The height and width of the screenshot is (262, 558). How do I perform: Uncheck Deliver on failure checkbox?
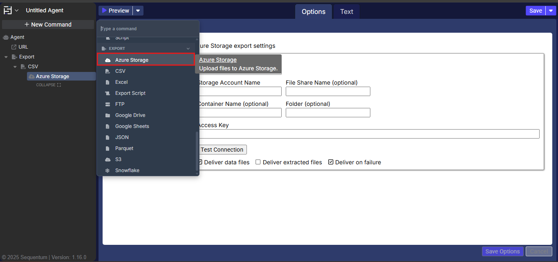coord(331,162)
